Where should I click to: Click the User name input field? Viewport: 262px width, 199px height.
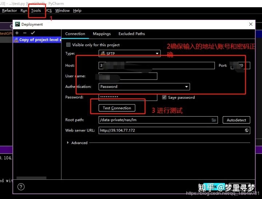[128, 76]
